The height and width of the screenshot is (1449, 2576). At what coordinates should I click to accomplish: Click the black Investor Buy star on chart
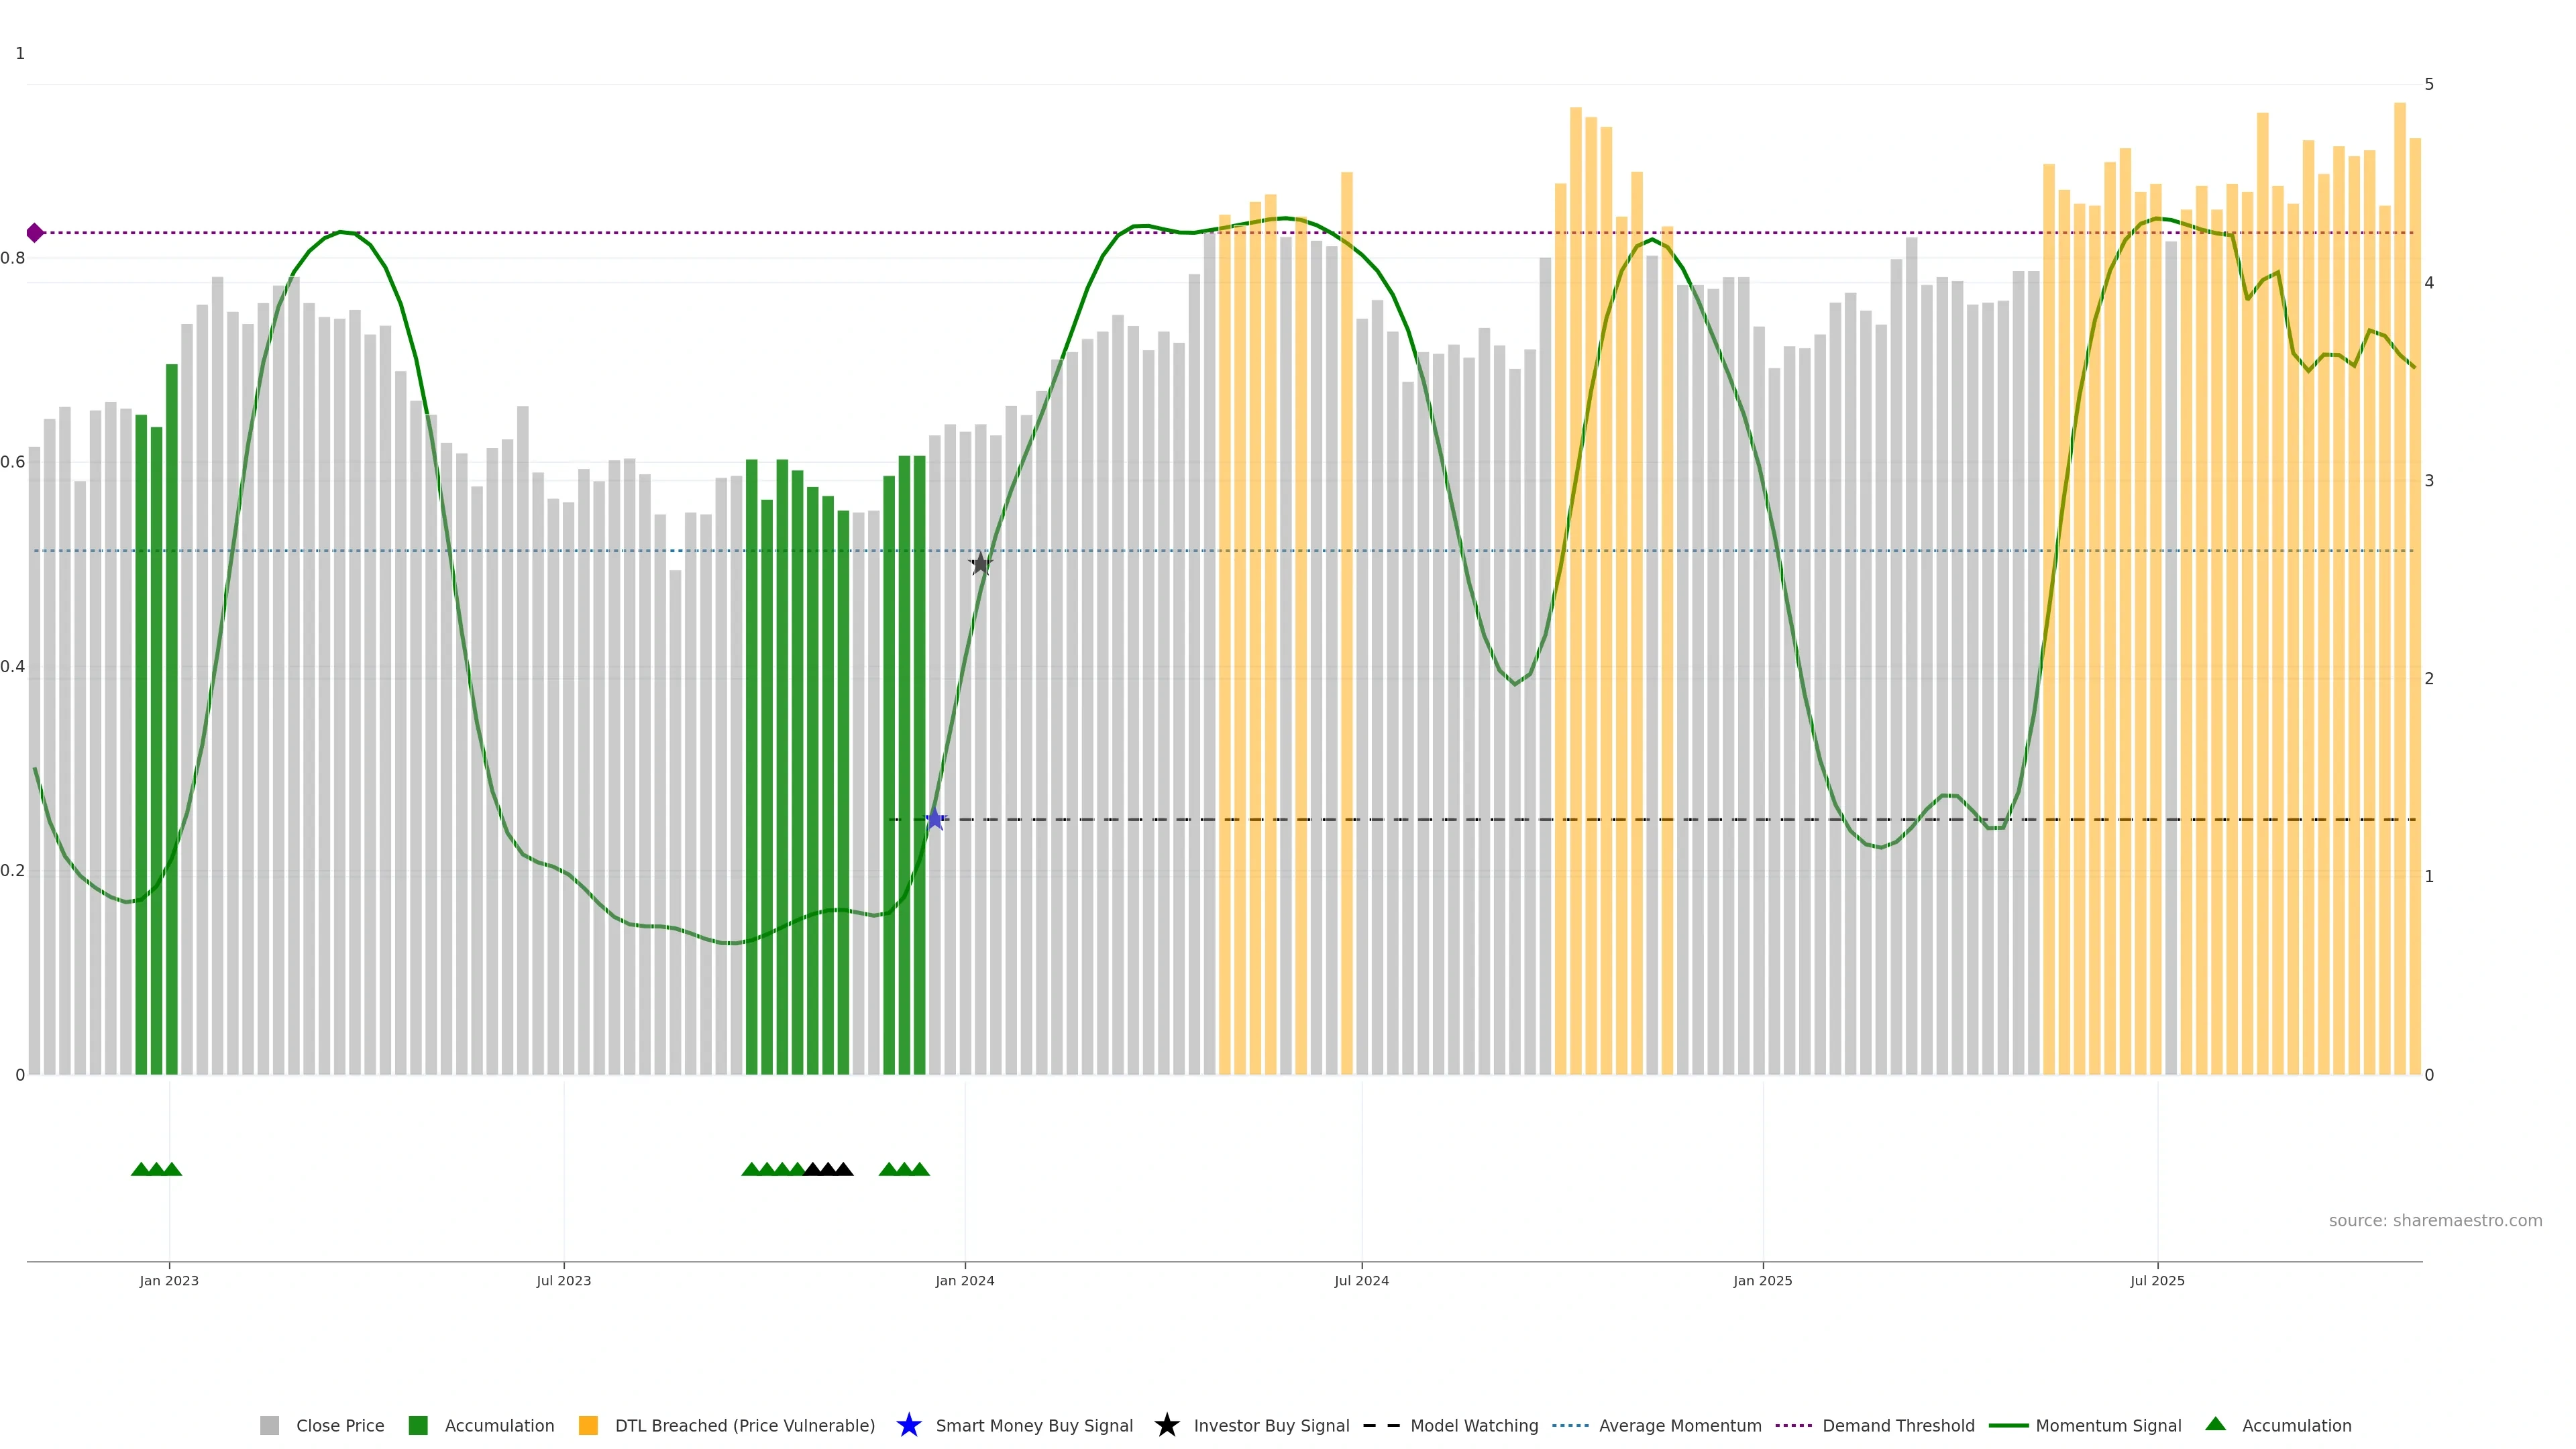click(980, 564)
